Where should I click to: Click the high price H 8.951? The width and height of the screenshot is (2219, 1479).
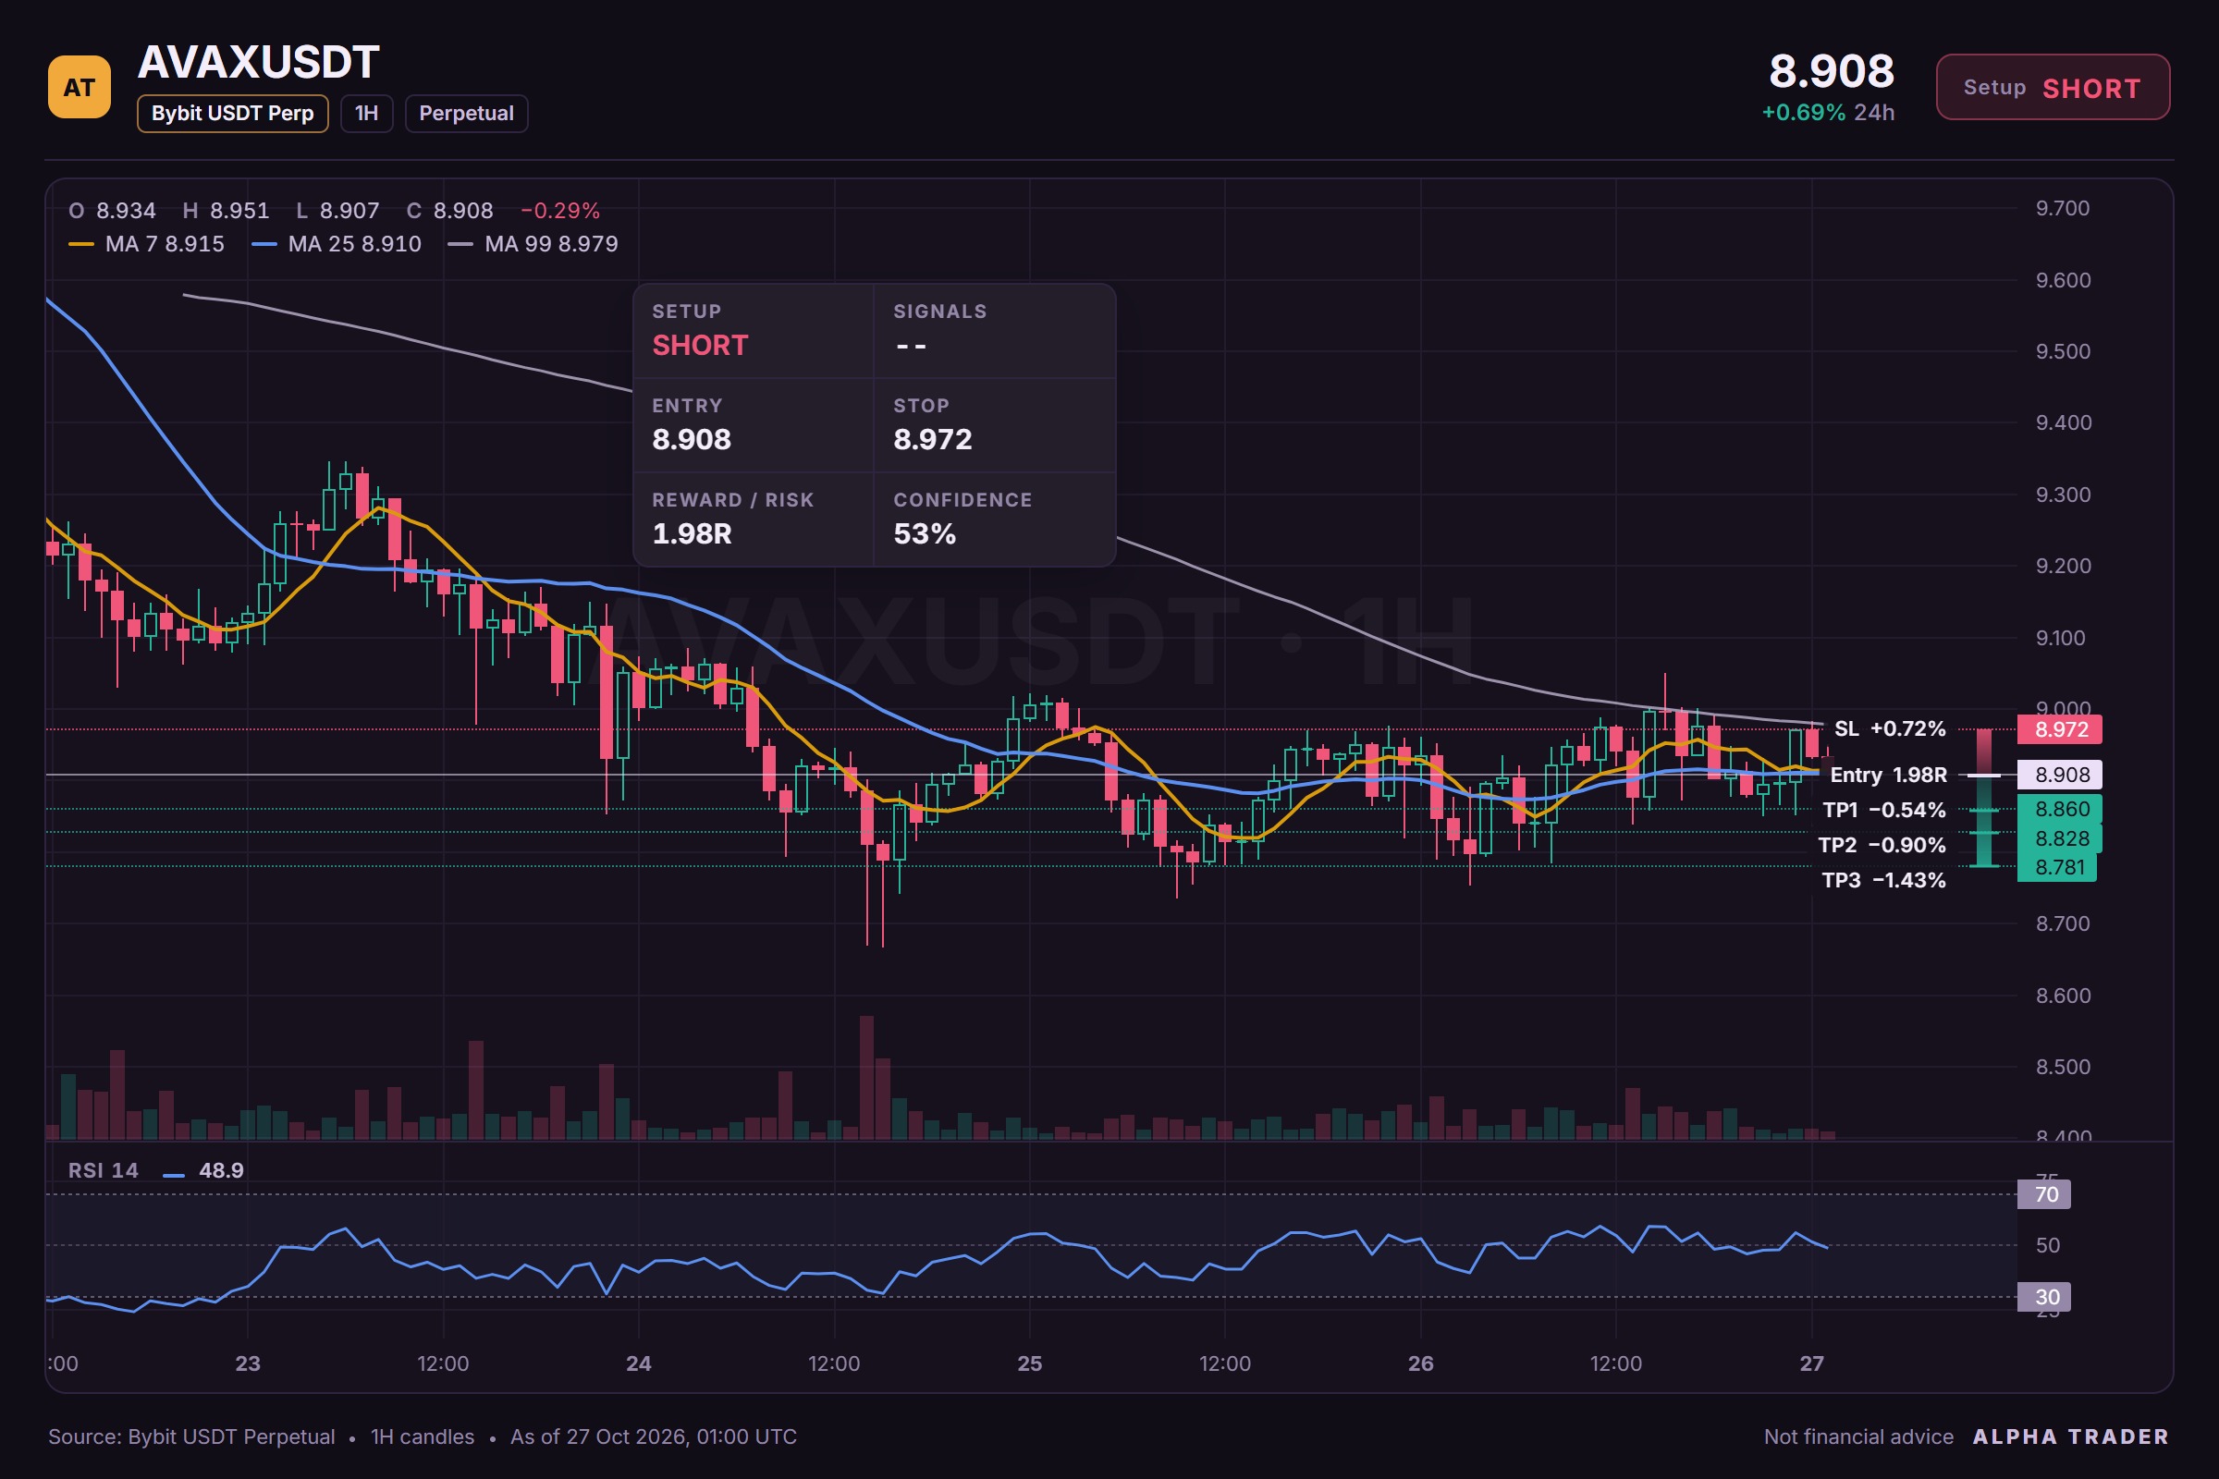227,211
